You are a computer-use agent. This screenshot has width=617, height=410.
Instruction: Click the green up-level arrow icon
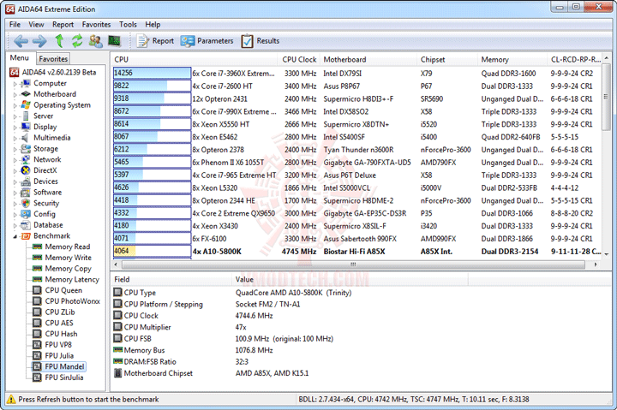tap(59, 40)
